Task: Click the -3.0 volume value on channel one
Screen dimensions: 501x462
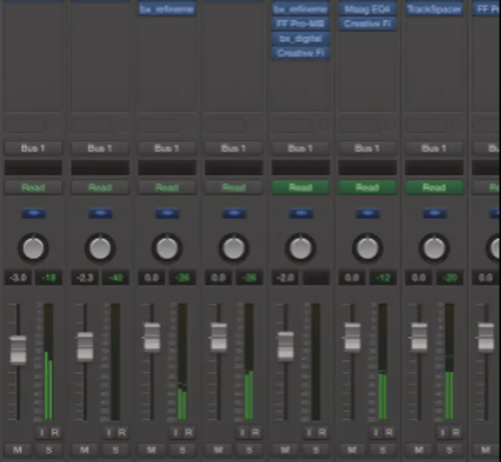Action: tap(18, 277)
